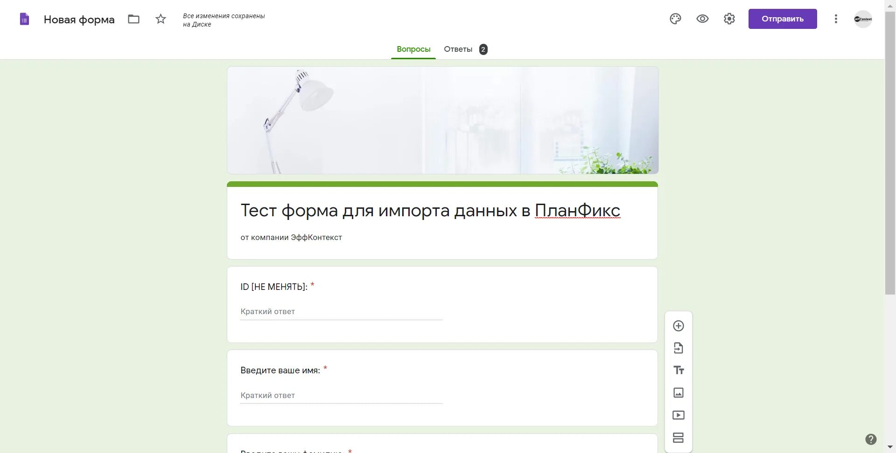Click the vertical page scrollbar

[x=890, y=154]
